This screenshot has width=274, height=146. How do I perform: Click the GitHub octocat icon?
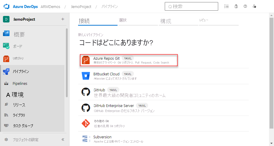86,92
